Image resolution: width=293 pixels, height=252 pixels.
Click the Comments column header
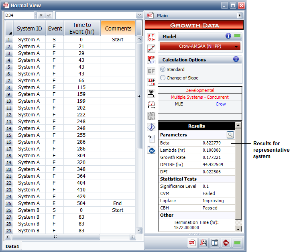[118, 28]
